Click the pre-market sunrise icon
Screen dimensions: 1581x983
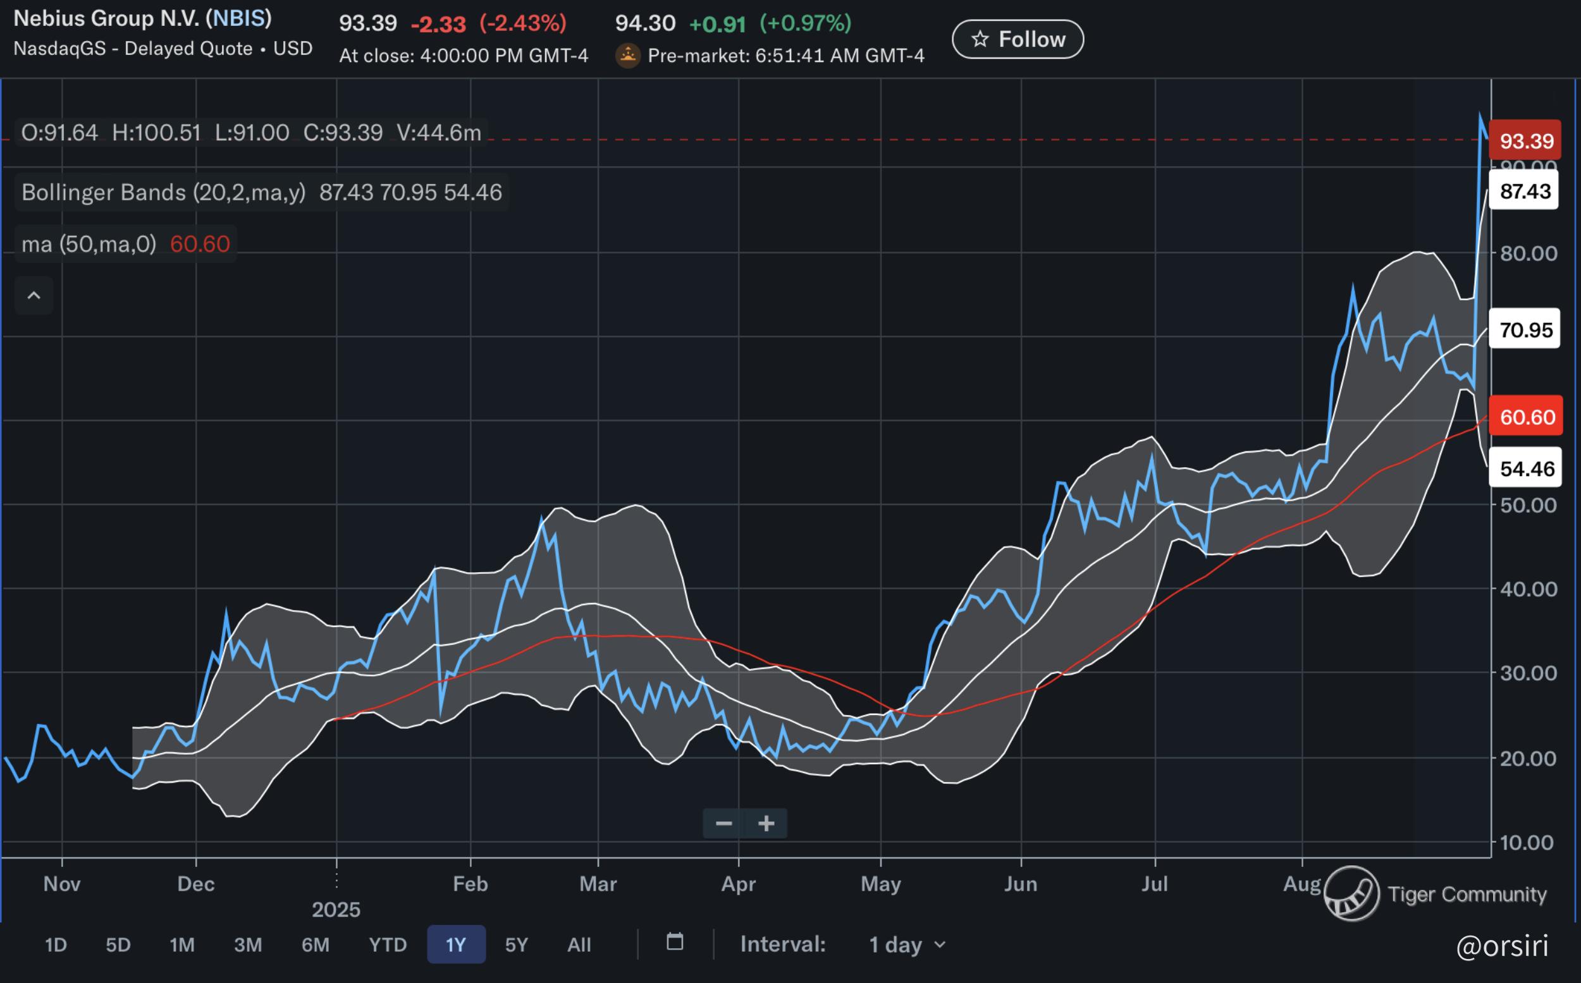pyautogui.click(x=627, y=56)
